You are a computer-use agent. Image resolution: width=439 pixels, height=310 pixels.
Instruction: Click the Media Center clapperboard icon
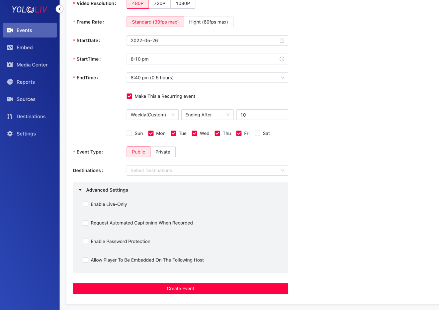[10, 65]
